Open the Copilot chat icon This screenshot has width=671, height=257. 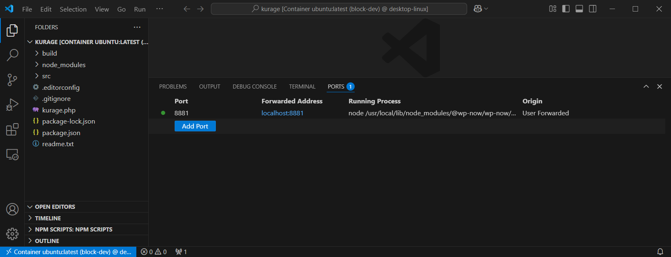point(478,9)
